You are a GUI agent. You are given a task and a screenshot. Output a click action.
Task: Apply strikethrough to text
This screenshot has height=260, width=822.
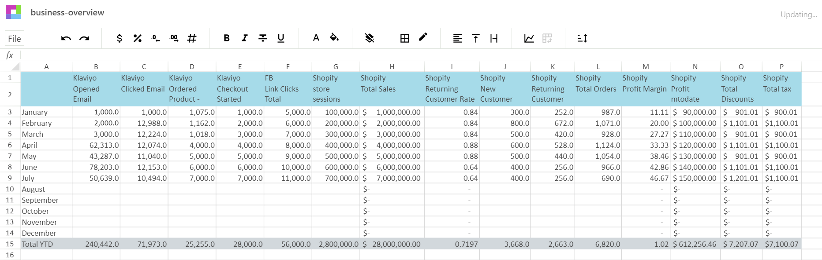point(263,38)
